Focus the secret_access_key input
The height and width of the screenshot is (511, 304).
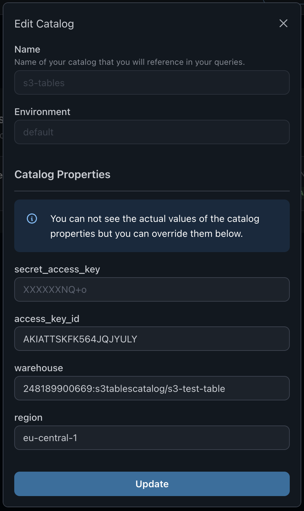pos(152,289)
